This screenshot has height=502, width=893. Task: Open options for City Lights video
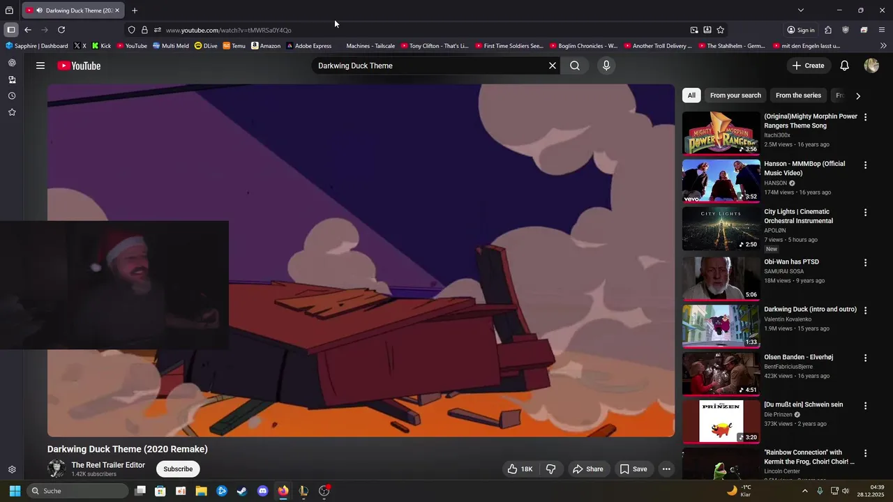(x=865, y=213)
